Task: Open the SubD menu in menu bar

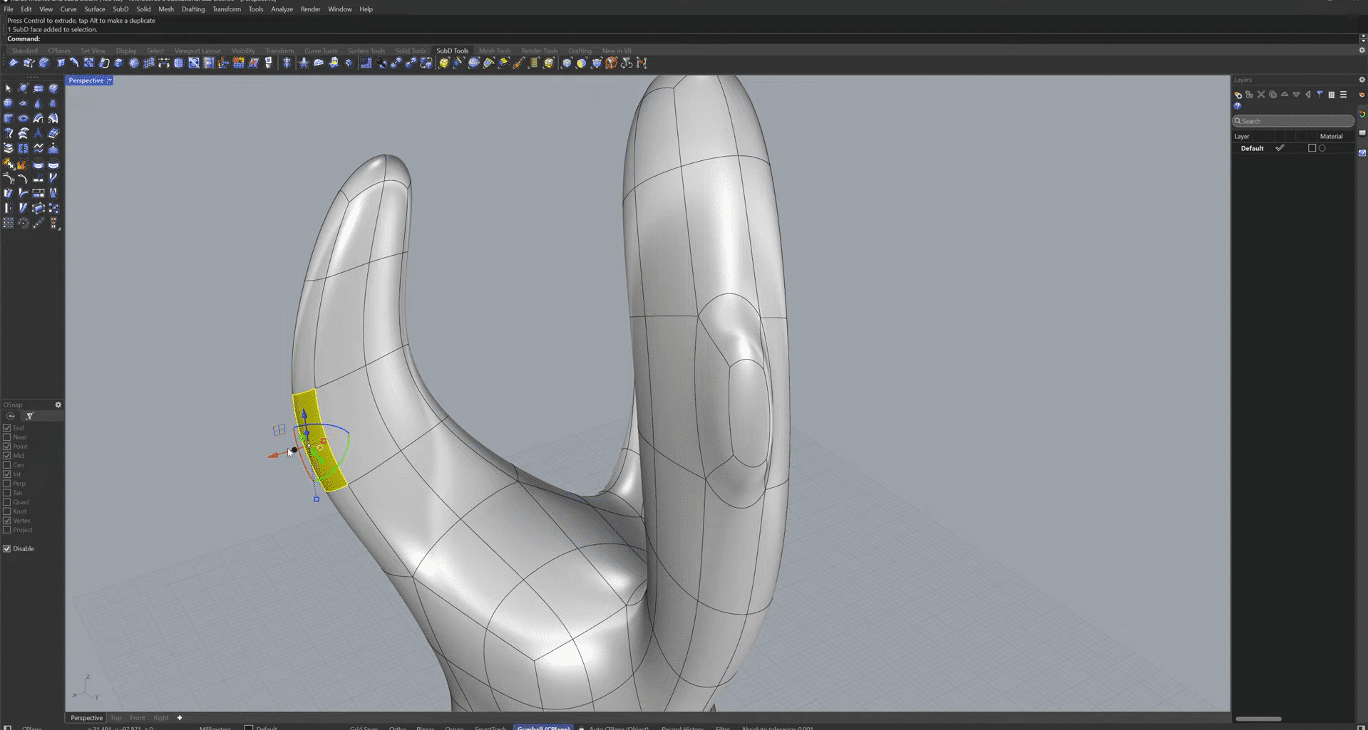Action: click(x=120, y=9)
